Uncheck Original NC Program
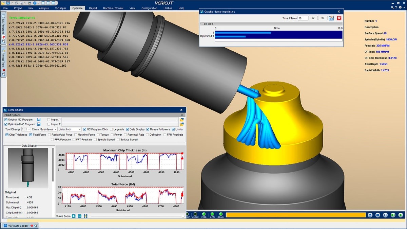 point(6,120)
